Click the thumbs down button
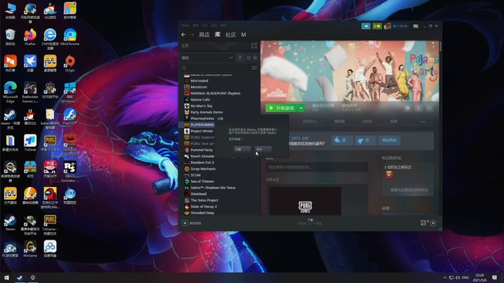Image resolution: width=504 pixels, height=283 pixels. (x=365, y=140)
